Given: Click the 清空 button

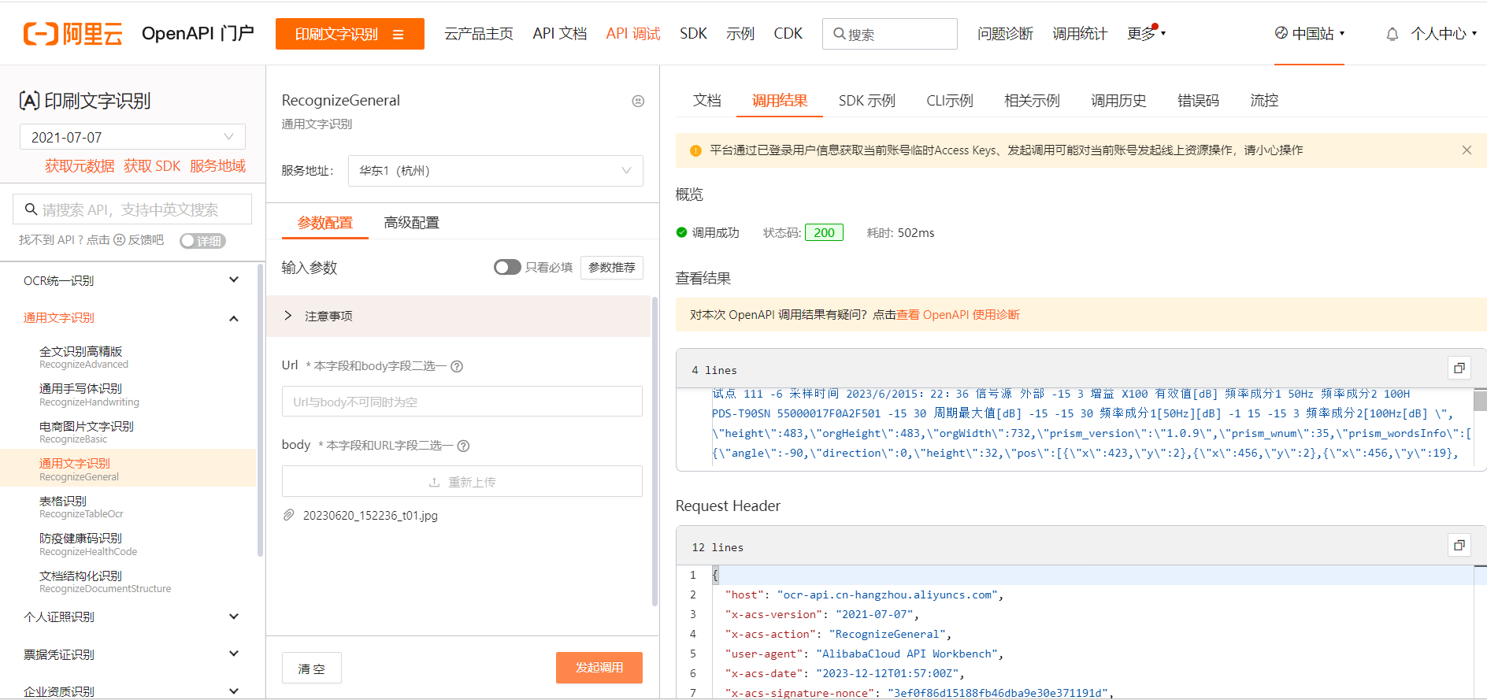Looking at the screenshot, I should (x=312, y=669).
